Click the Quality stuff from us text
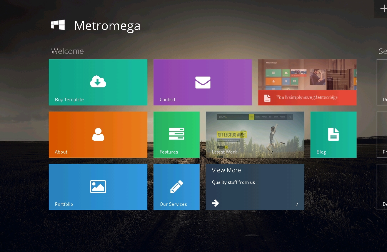 tap(233, 182)
